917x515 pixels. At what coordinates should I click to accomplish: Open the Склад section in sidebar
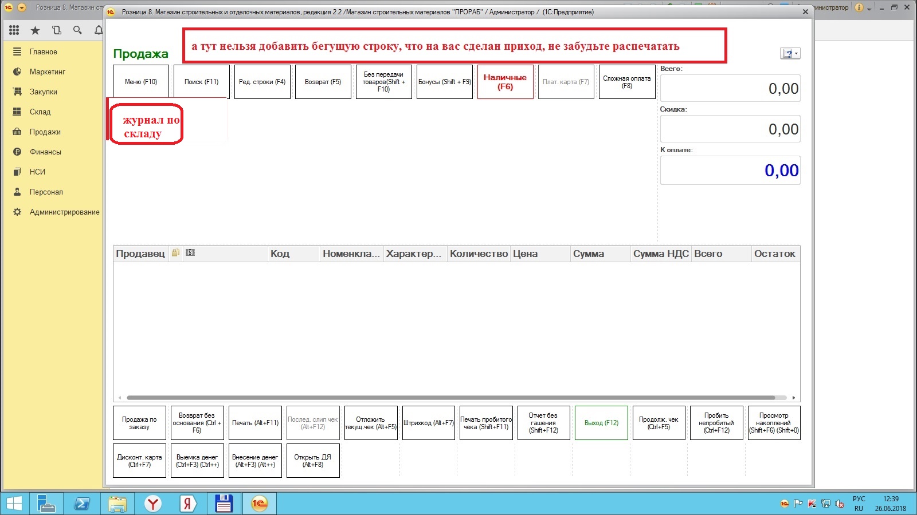coord(40,112)
